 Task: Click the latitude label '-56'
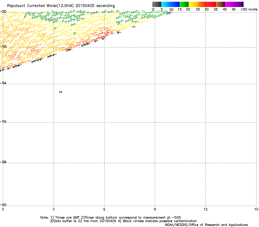[3, 121]
